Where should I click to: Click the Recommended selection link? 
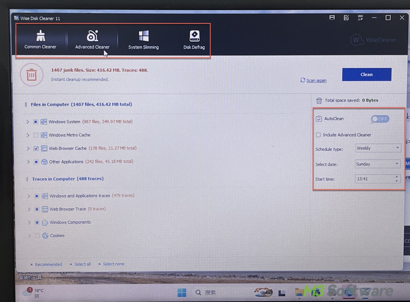[49, 264]
